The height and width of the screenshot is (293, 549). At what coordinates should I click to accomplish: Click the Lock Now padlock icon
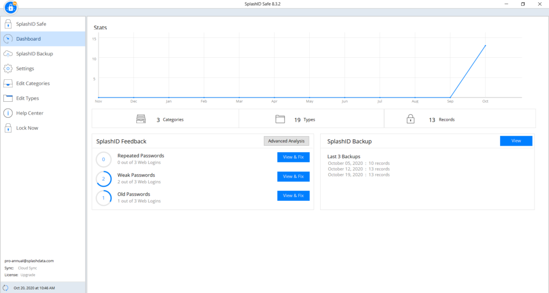8,128
